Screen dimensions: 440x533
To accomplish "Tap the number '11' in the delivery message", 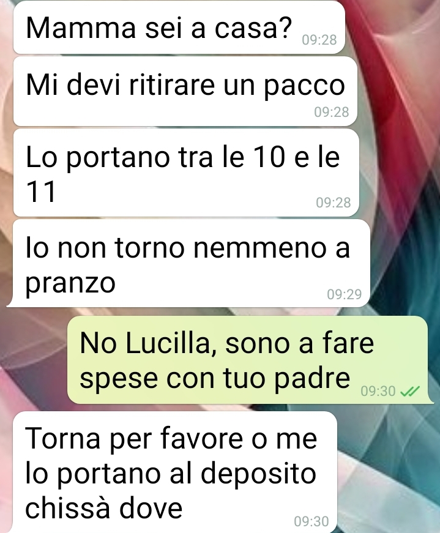I will [x=41, y=192].
